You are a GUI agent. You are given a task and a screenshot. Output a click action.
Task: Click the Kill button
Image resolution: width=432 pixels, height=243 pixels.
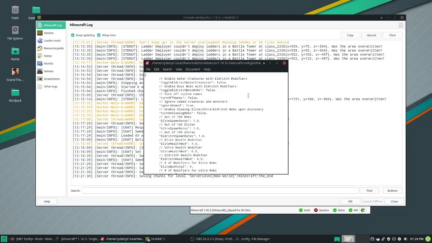coord(350,201)
